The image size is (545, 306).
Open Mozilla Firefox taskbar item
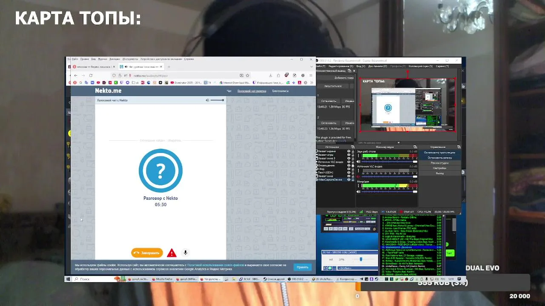coord(162,279)
